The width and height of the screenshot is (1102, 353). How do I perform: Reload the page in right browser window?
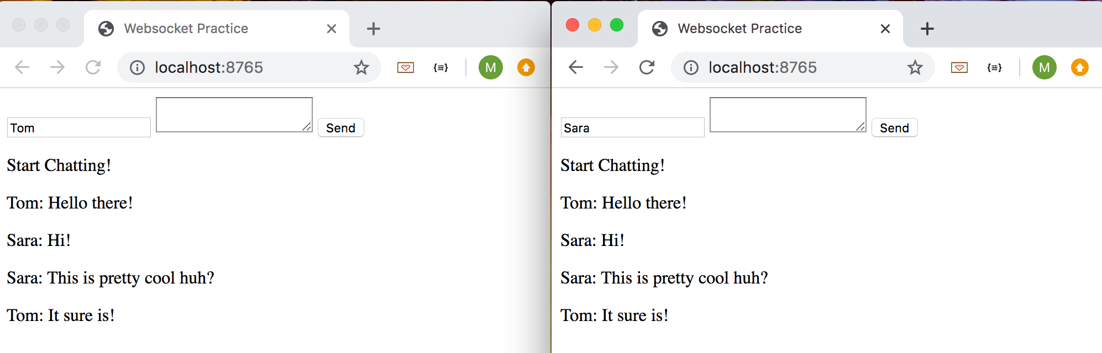[x=647, y=67]
